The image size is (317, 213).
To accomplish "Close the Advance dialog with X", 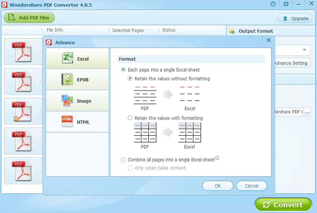I will pos(268,40).
